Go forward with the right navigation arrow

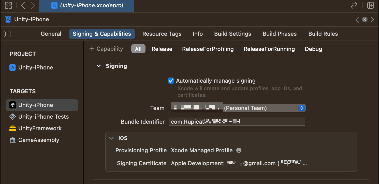click(x=33, y=5)
